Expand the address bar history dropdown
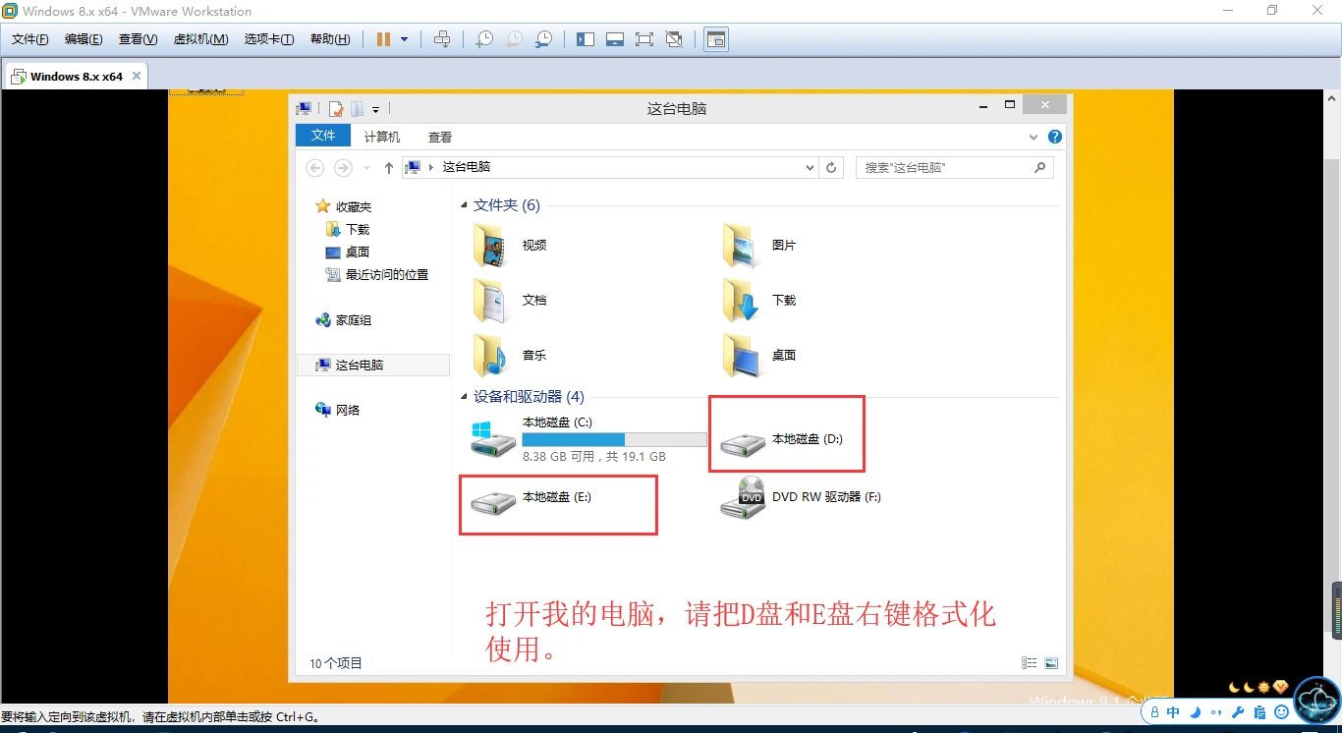Viewport: 1342px width, 733px height. coord(810,168)
